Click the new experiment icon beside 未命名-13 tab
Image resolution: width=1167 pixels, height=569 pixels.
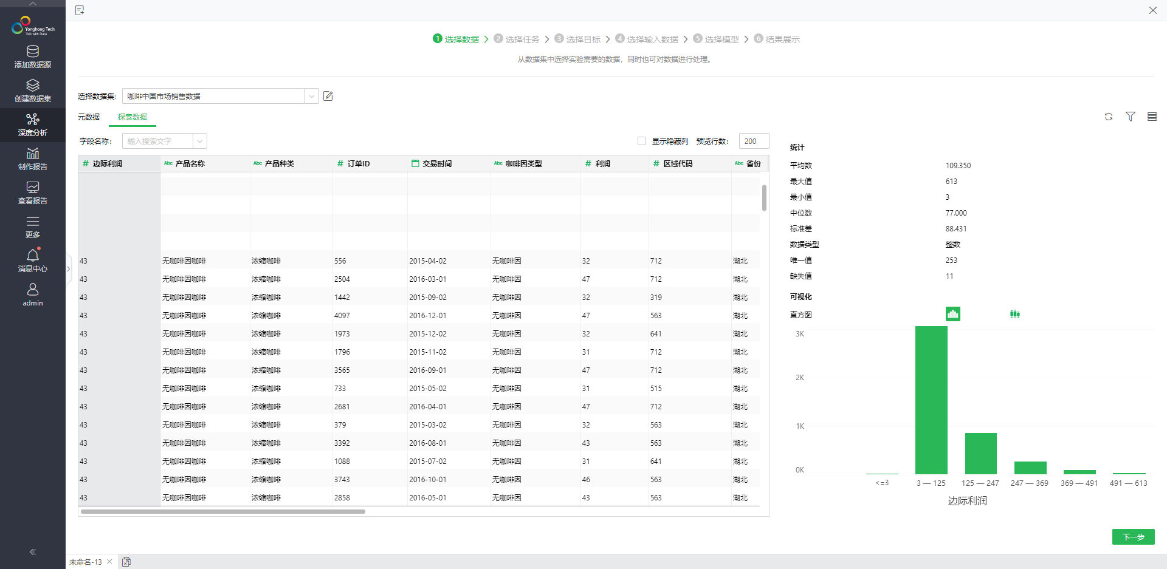point(126,562)
